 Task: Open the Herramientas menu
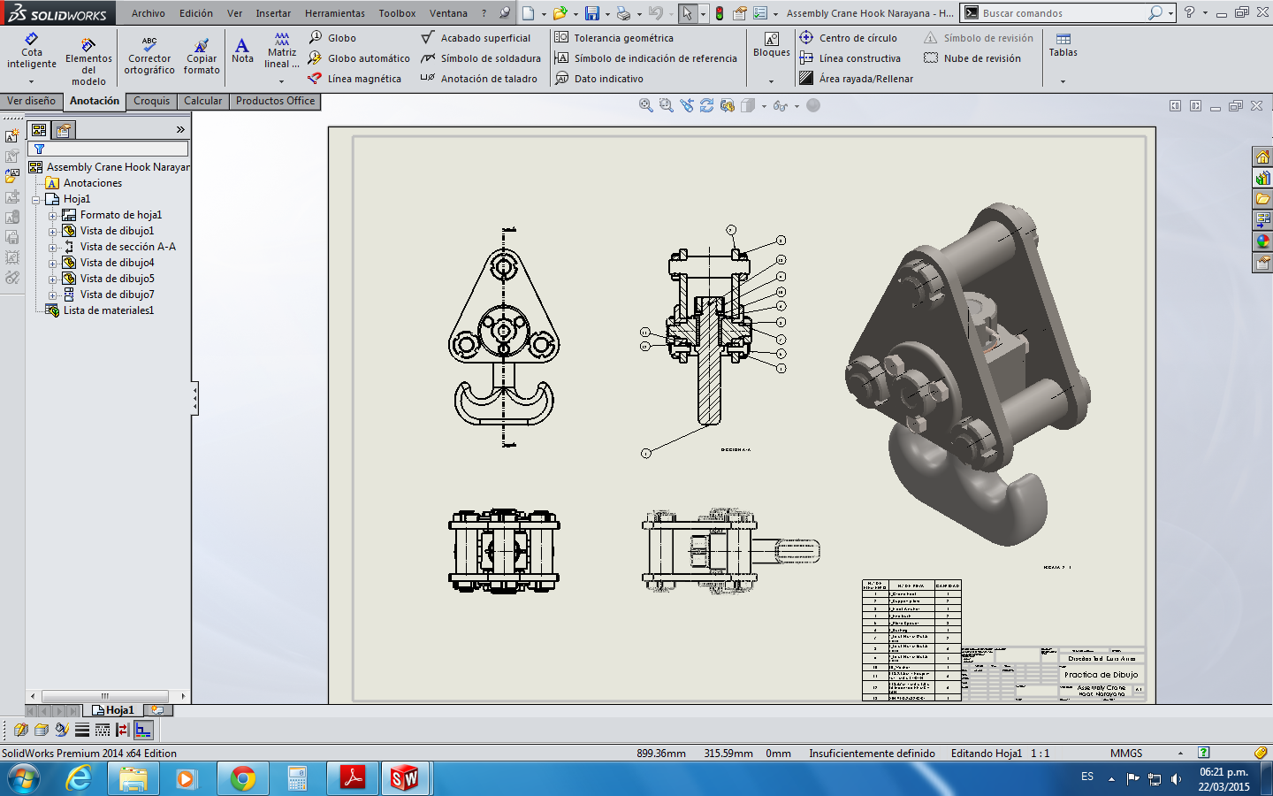[334, 13]
